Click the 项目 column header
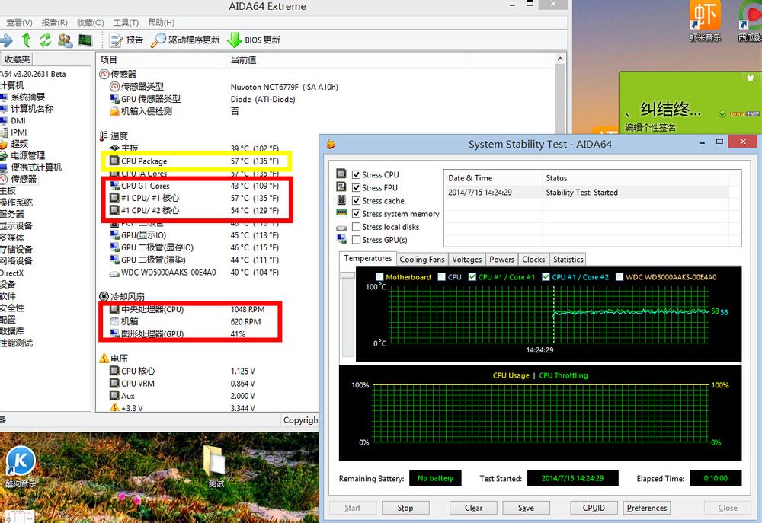Viewport: 762px width, 523px height. (108, 59)
